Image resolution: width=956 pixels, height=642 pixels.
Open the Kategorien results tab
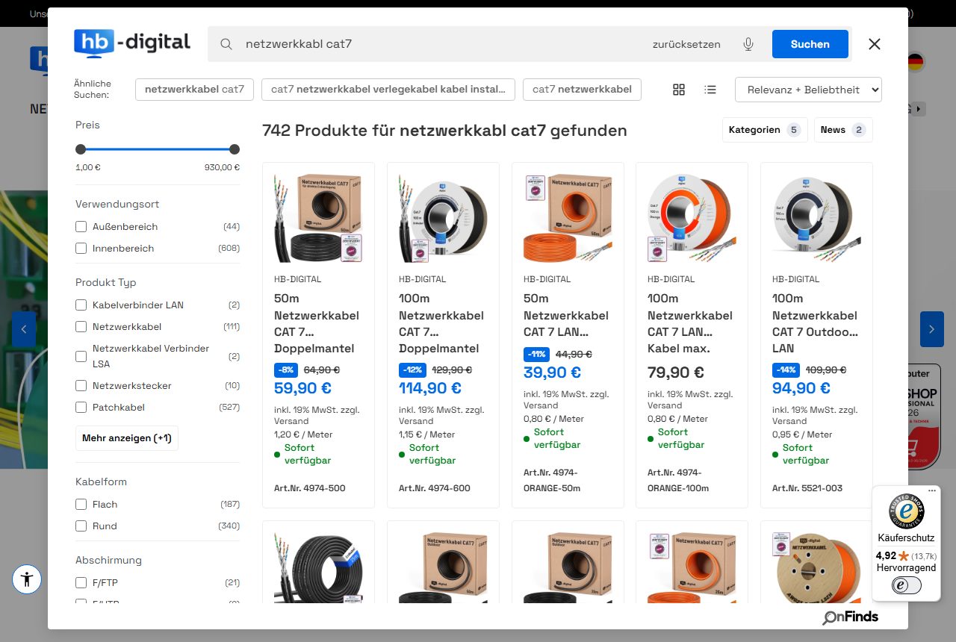coord(765,130)
